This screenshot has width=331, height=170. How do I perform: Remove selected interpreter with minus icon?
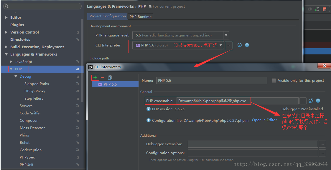(103, 78)
